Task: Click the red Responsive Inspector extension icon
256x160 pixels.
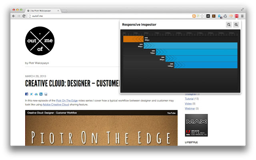Action: click(236, 16)
